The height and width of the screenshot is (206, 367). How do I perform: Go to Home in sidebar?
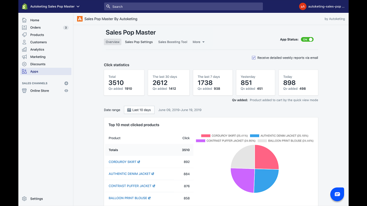(35, 20)
